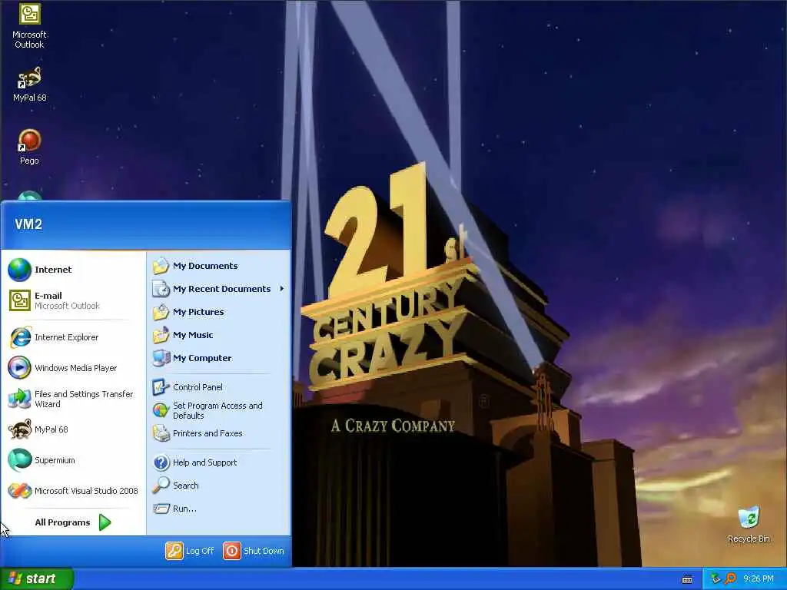Click the My Documents folder icon
Image resolution: width=787 pixels, height=590 pixels.
pos(161,266)
